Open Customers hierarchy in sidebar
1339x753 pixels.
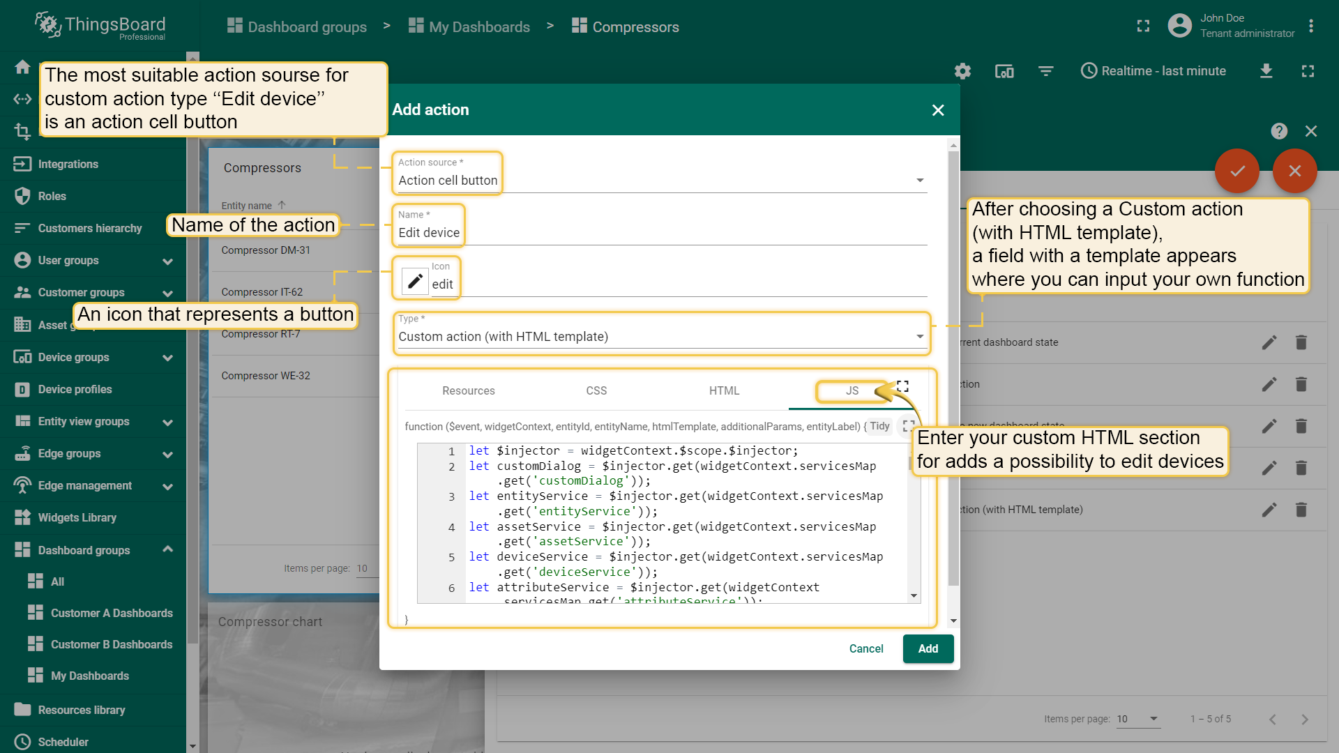pyautogui.click(x=93, y=228)
